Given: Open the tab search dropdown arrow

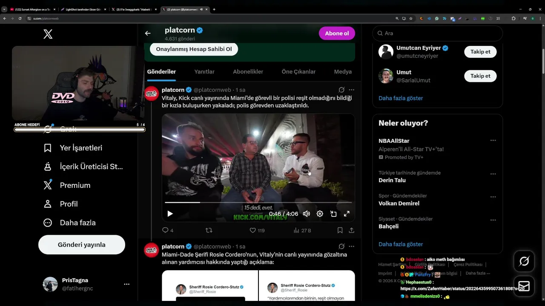Looking at the screenshot, I should point(4,9).
